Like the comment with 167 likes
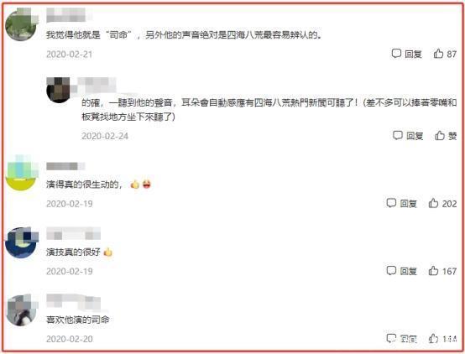 click(433, 270)
